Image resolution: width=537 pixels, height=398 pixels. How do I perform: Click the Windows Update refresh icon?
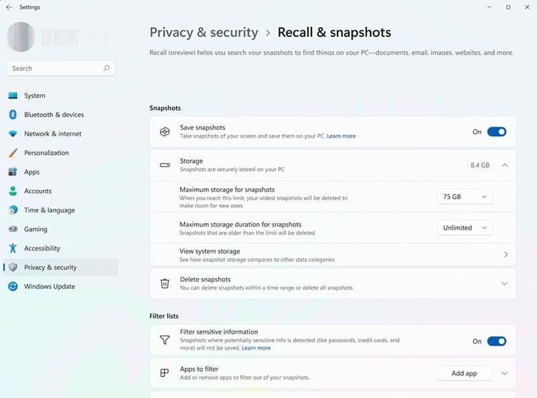(13, 287)
